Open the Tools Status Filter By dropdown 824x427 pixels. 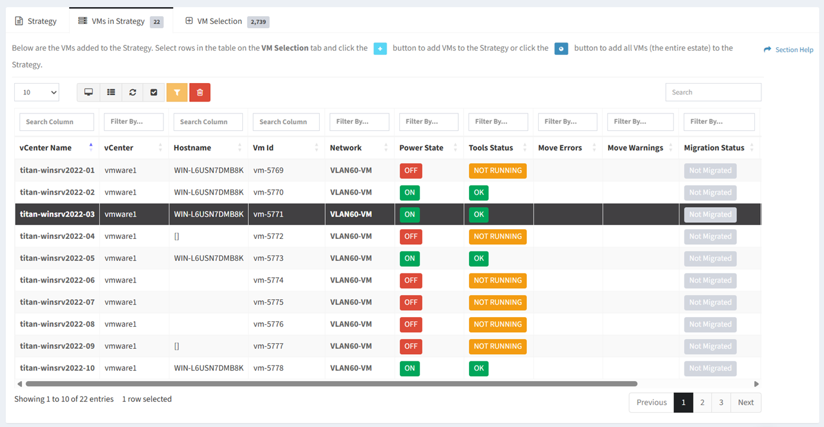[498, 122]
